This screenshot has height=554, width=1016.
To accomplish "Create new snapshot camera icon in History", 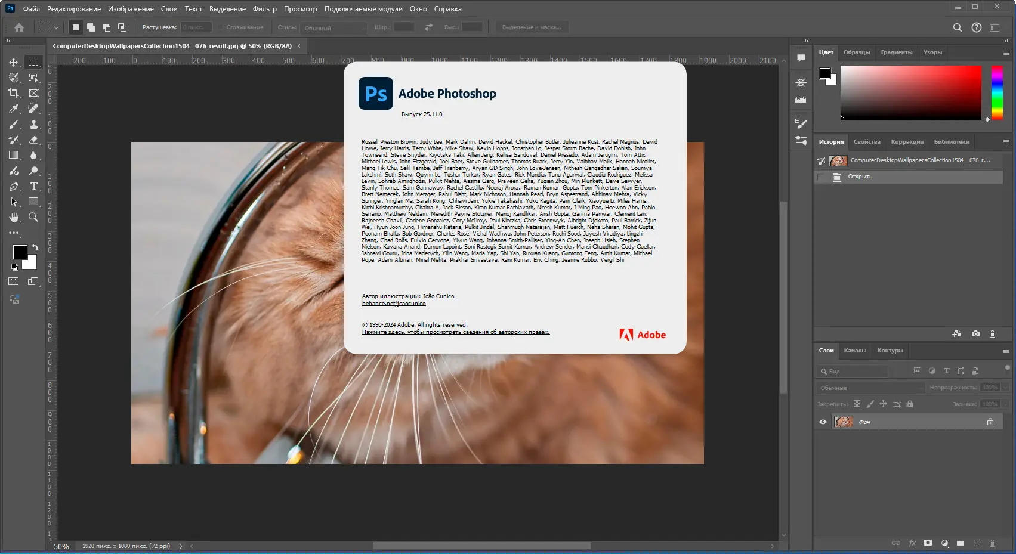I will [975, 334].
